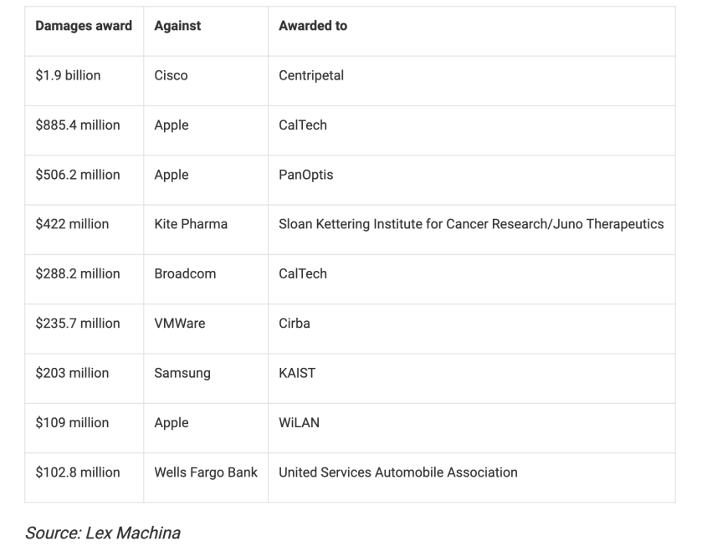Select the Kite Pharma cell

tap(191, 224)
